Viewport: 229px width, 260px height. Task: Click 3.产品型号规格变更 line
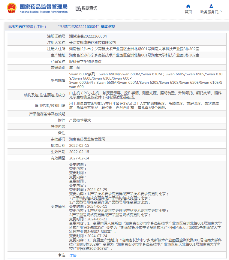click(110, 202)
